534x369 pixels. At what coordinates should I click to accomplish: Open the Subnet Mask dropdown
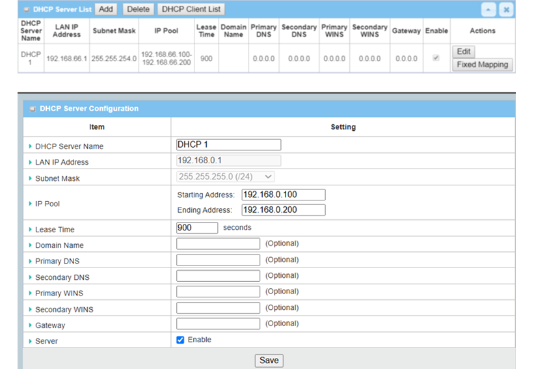coord(226,176)
